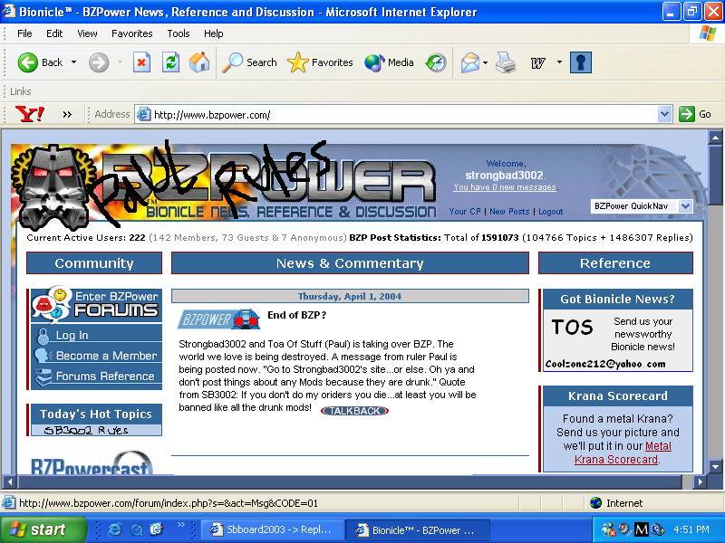Open the Media toolbar button

click(389, 62)
